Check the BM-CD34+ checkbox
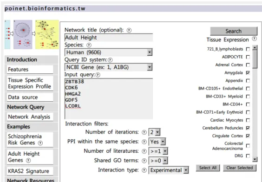 pyautogui.click(x=248, y=104)
